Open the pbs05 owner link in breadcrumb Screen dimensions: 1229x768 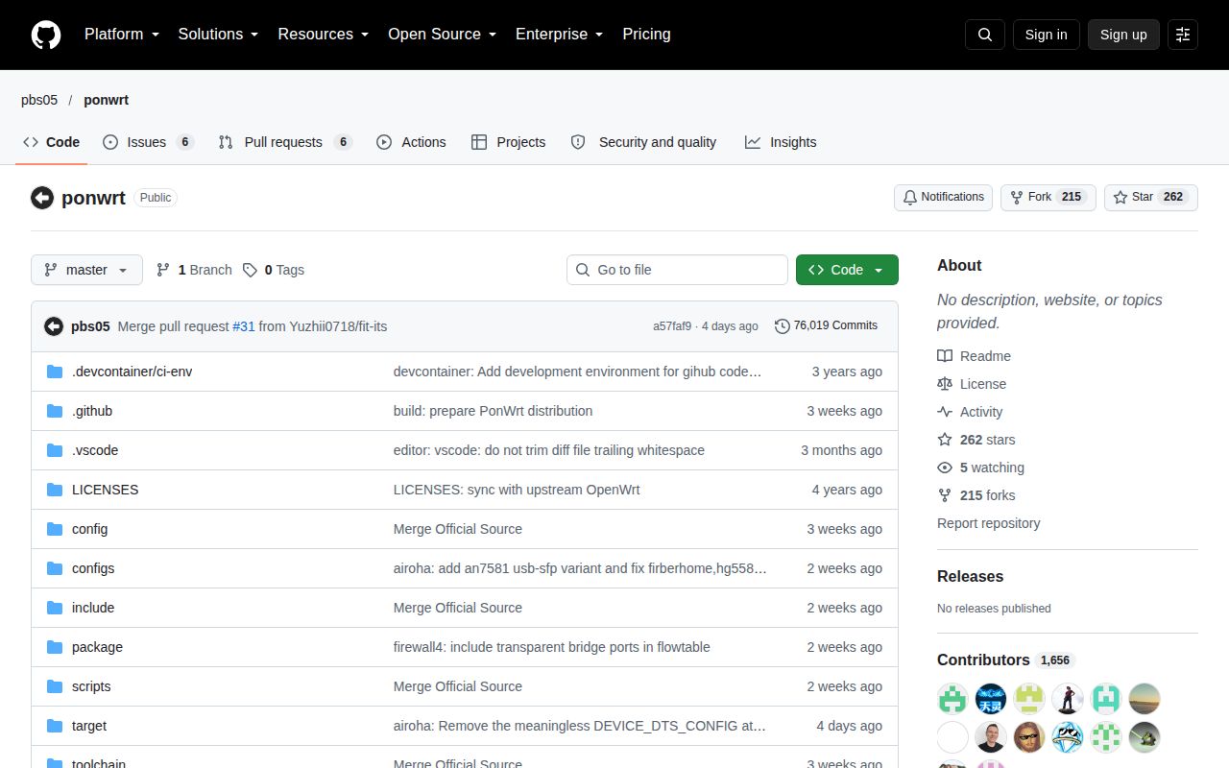(x=39, y=100)
